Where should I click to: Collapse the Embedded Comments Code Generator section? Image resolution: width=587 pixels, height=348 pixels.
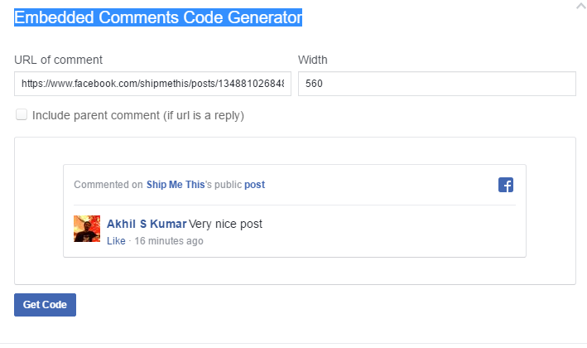coord(580,7)
